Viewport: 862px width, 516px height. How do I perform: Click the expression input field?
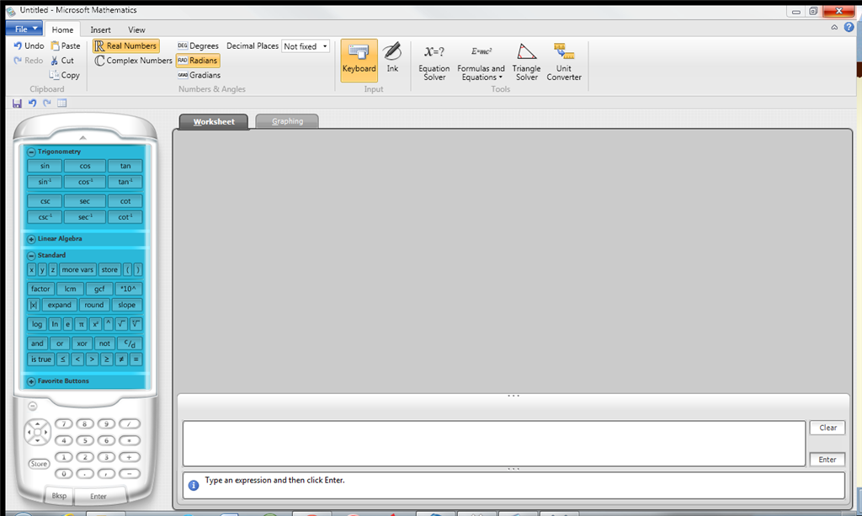(x=494, y=444)
